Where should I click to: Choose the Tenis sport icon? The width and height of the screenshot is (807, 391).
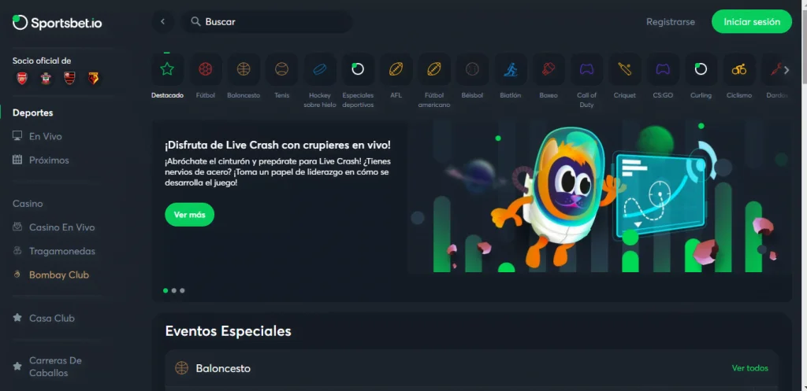point(281,69)
